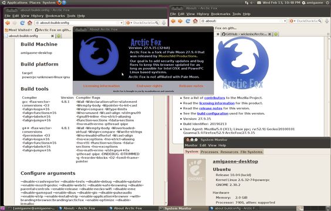
Task: Reload the about:buildconfig page
Action: point(22,23)
